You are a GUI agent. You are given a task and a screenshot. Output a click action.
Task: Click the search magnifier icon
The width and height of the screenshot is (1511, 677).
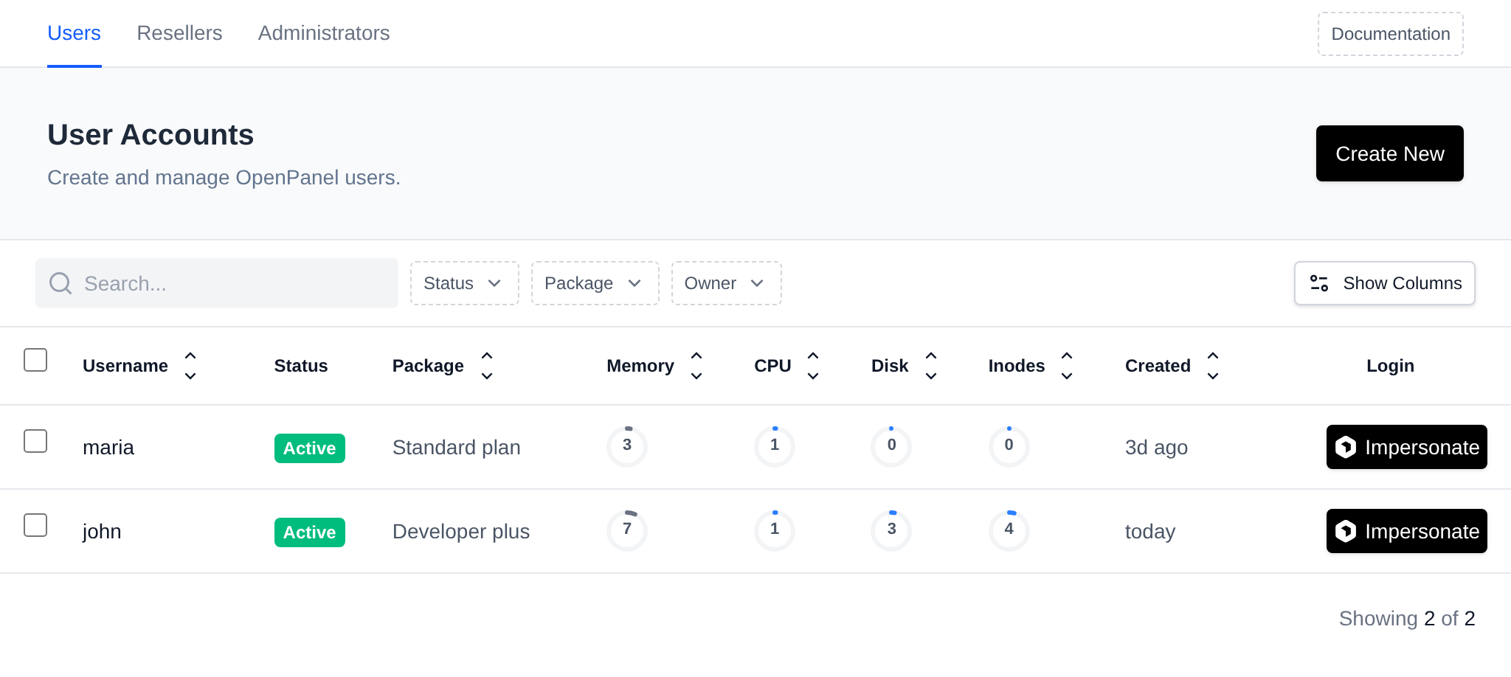click(x=60, y=283)
